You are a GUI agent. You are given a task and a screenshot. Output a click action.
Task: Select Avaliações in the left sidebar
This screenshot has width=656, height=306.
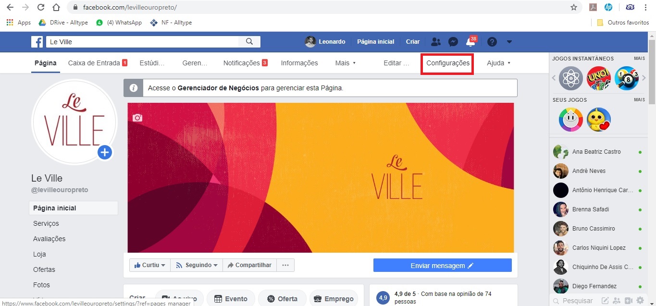click(x=49, y=239)
